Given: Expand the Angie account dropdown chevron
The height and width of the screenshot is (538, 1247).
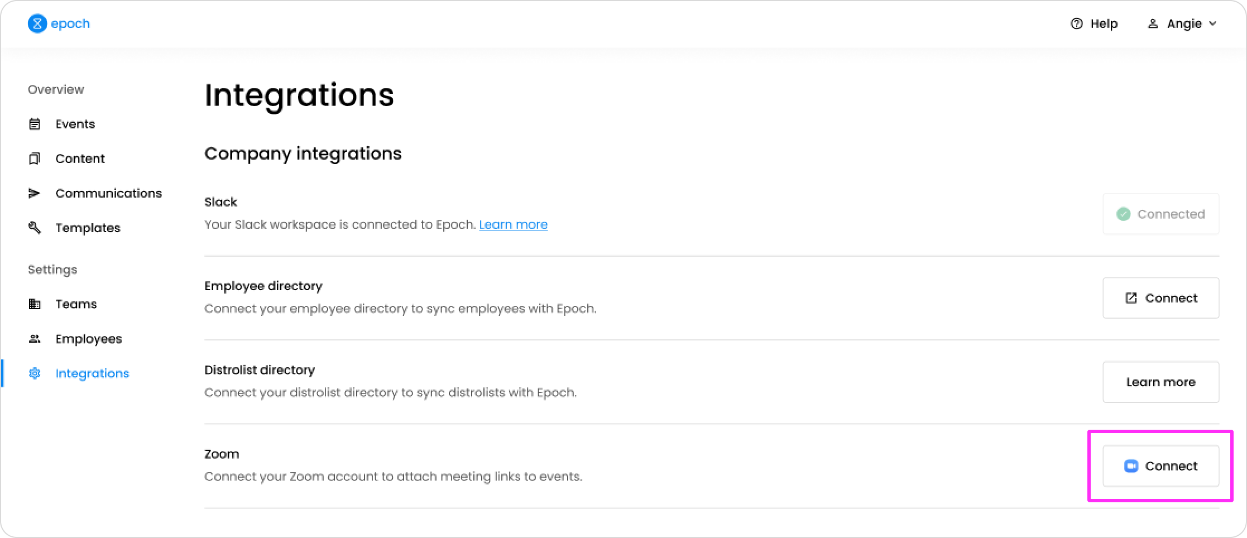Looking at the screenshot, I should tap(1212, 24).
